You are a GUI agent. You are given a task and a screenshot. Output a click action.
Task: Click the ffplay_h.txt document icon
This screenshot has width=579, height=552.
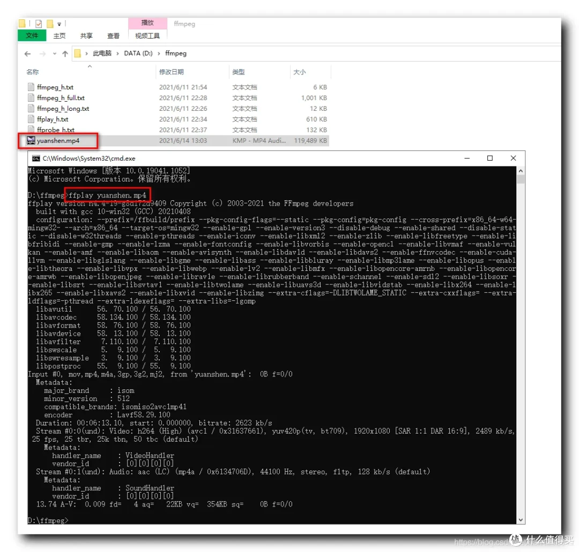31,119
